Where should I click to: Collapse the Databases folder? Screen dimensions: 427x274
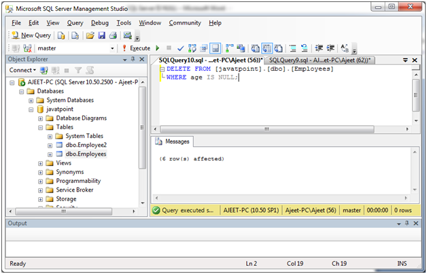coord(22,92)
